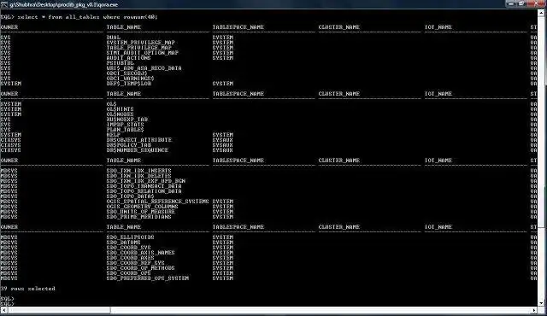Click SYSTEM tablespace in the SDO_DATUMS row
Viewport: 547px width, 316px height.
coord(222,243)
